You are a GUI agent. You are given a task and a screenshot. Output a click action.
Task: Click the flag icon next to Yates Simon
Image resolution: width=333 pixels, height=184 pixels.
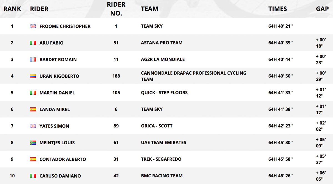pyautogui.click(x=33, y=126)
